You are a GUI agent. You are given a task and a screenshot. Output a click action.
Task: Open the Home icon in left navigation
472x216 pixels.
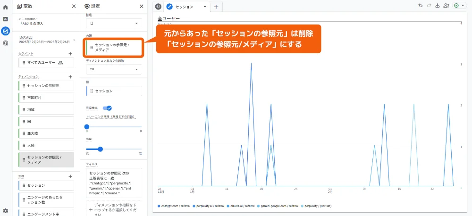[x=5, y=7]
